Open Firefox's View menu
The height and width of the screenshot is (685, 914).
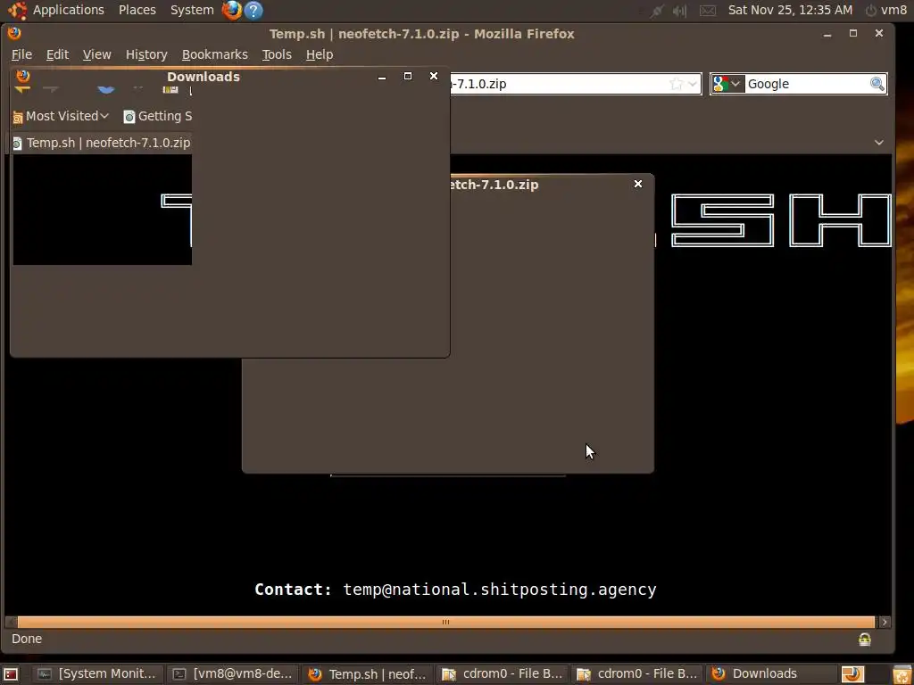click(x=96, y=54)
